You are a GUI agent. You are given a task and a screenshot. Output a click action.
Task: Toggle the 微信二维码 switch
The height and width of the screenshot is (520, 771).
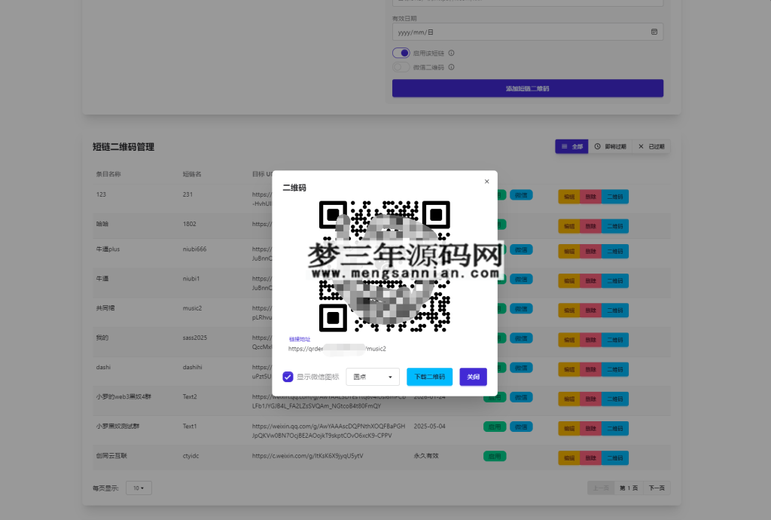click(401, 67)
